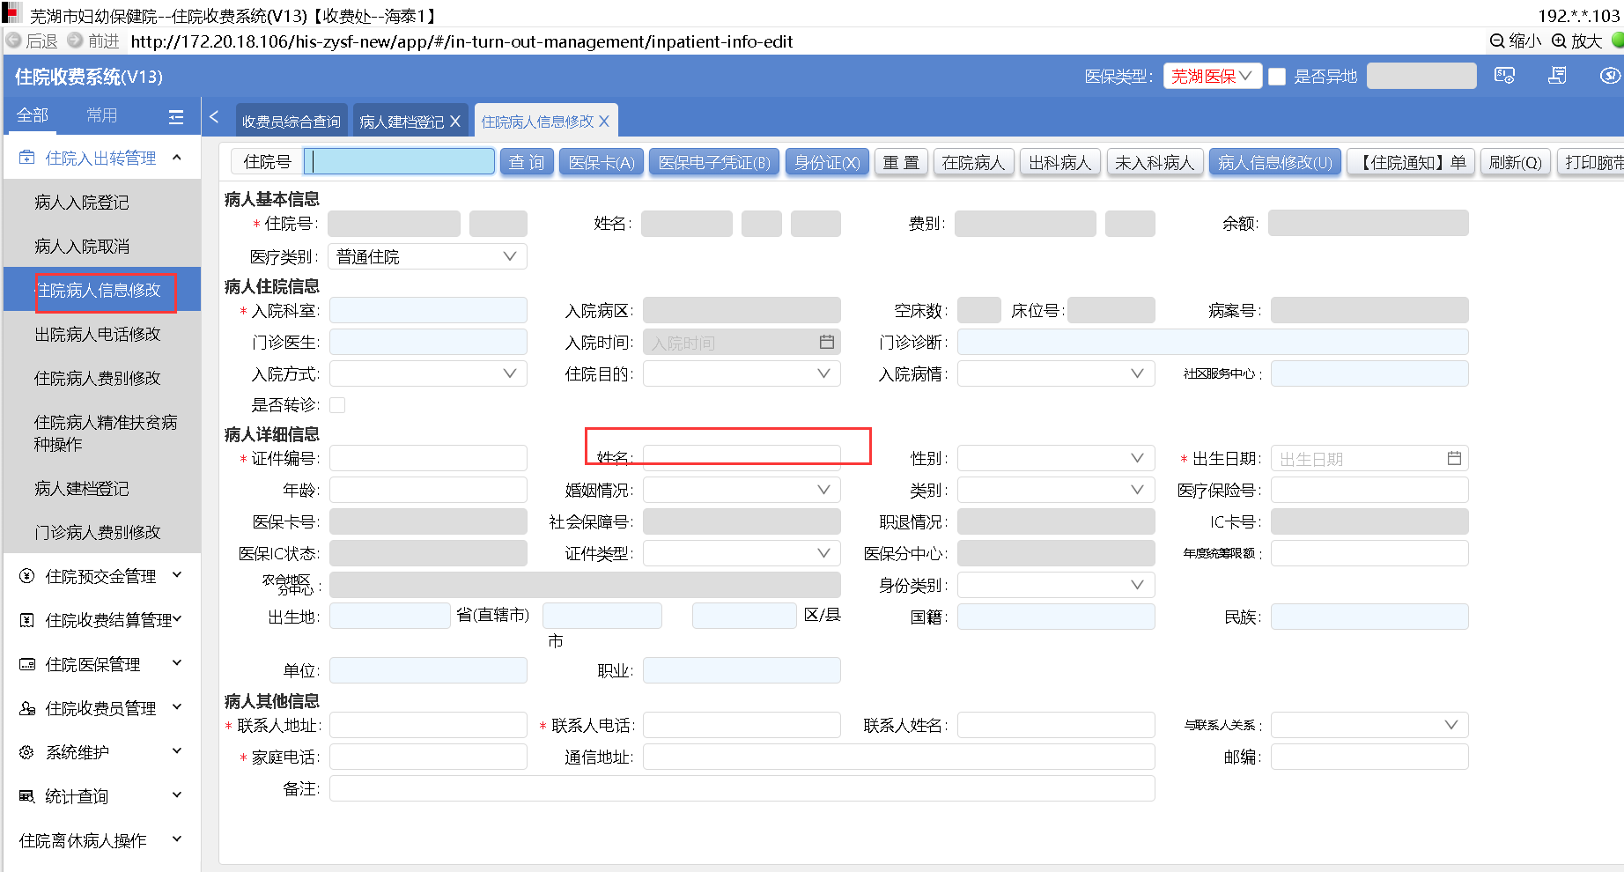This screenshot has width=1624, height=872.
Task: Tick the 是否转诊 checkbox
Action: [337, 405]
